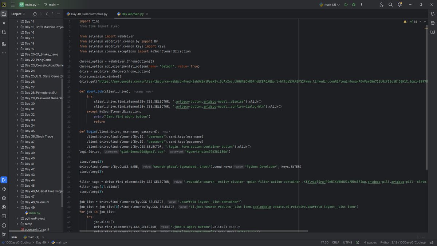Open the Project tool window sidebar icon
Image resolution: width=437 pixels, height=246 pixels.
click(4, 14)
